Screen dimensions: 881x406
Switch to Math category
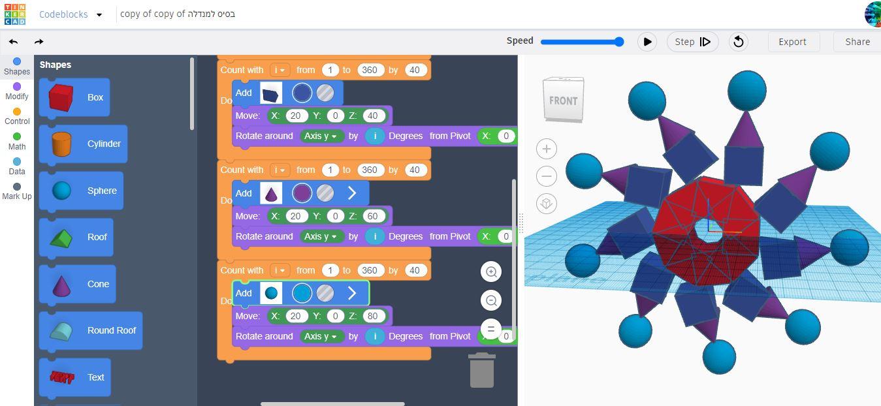click(x=17, y=142)
